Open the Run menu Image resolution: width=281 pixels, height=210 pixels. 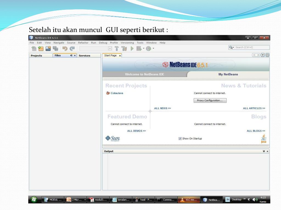pyautogui.click(x=94, y=43)
